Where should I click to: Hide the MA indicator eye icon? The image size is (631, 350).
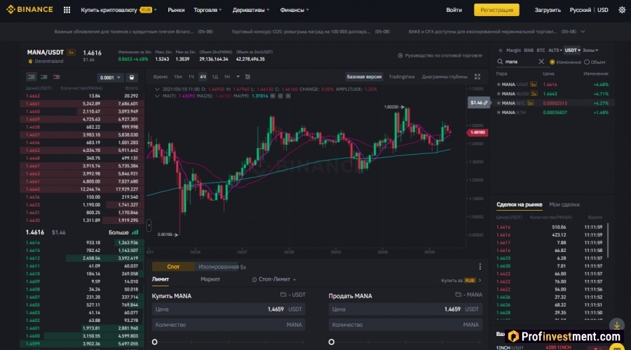(273, 96)
